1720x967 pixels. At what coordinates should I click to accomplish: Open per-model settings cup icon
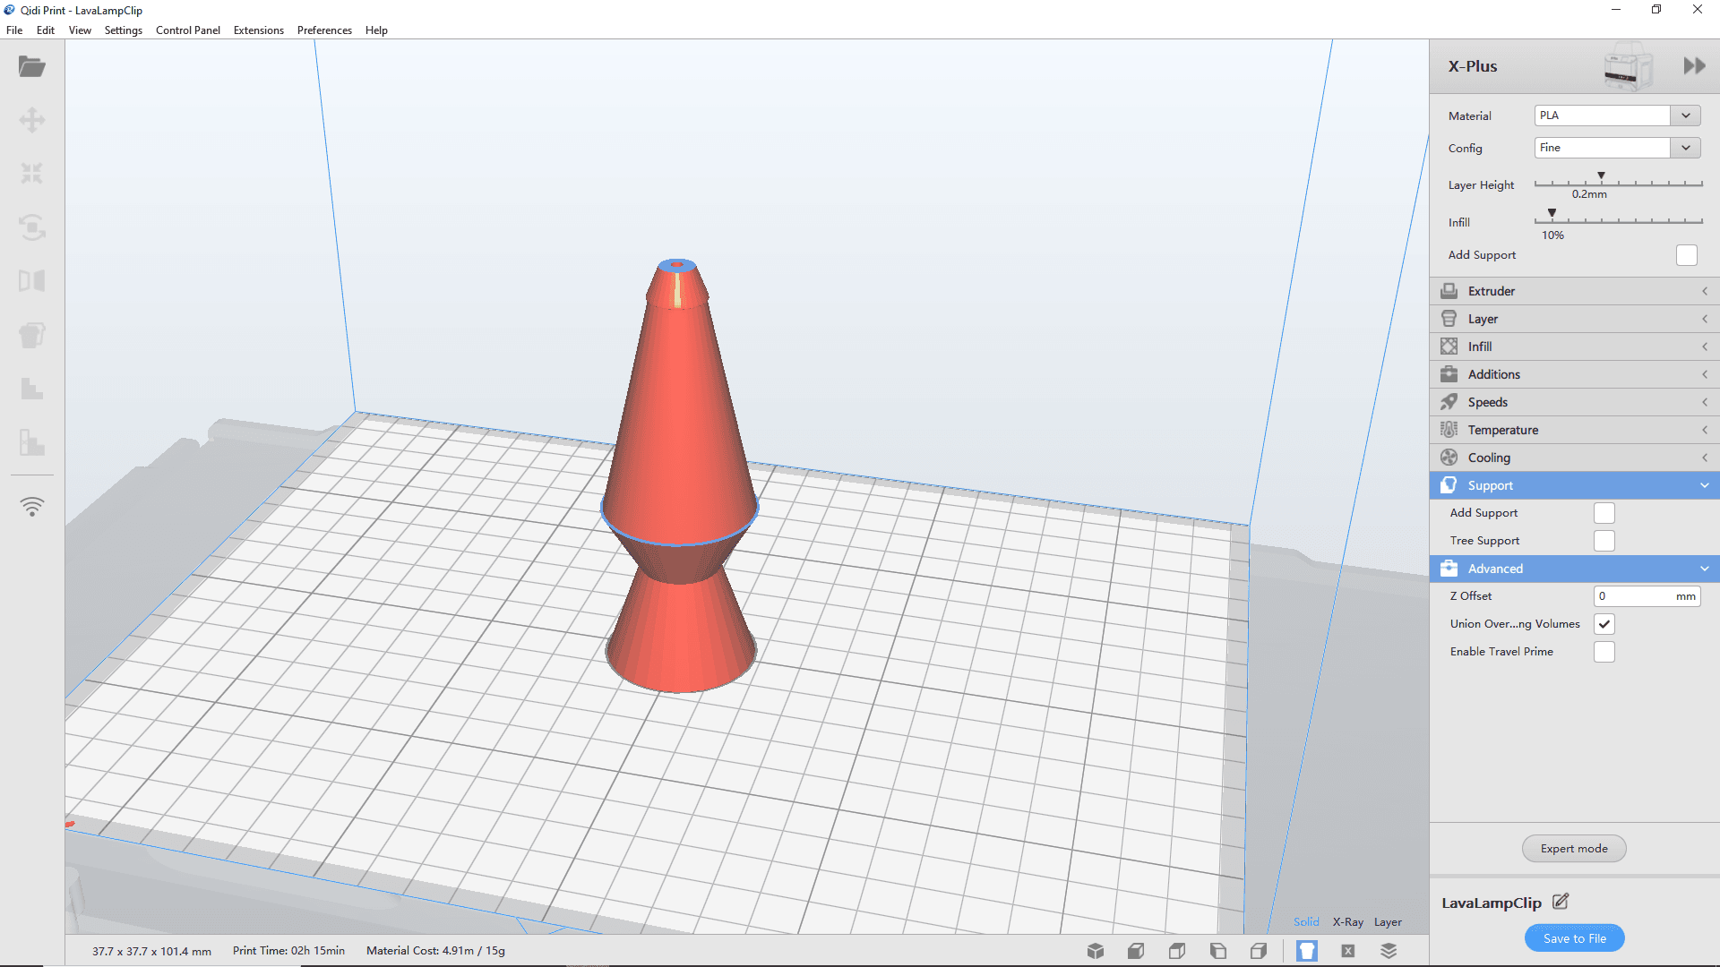pyautogui.click(x=32, y=335)
